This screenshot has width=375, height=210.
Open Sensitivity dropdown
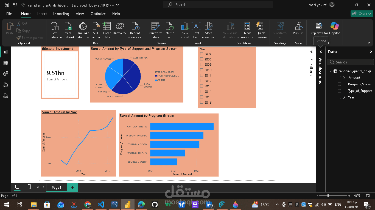(280, 30)
